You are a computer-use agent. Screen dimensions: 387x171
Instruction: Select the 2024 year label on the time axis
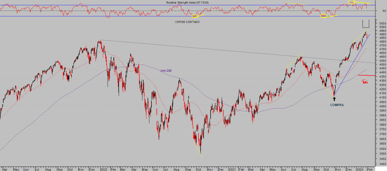[360, 169]
